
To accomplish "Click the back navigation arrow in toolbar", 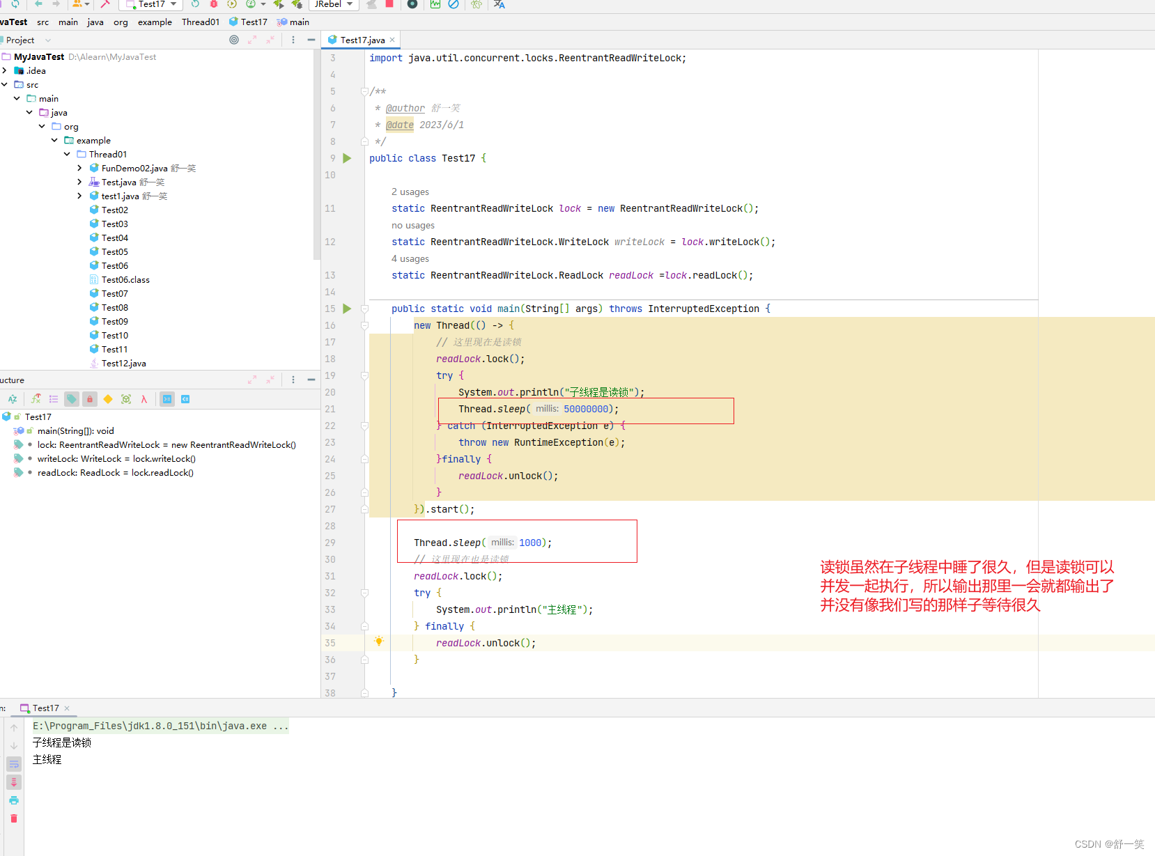I will coord(38,4).
